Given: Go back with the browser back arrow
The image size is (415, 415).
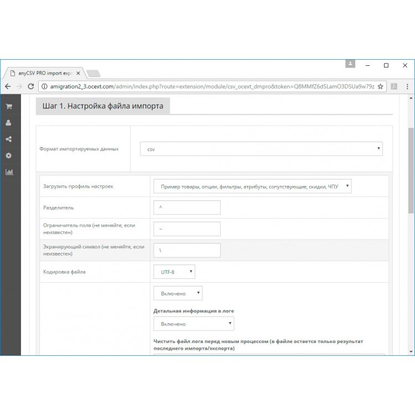Looking at the screenshot, I should 8,86.
